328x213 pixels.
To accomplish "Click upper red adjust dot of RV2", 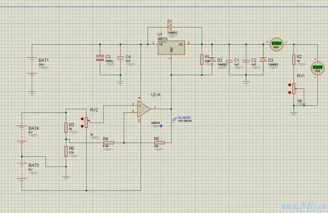I will point(82,119).
